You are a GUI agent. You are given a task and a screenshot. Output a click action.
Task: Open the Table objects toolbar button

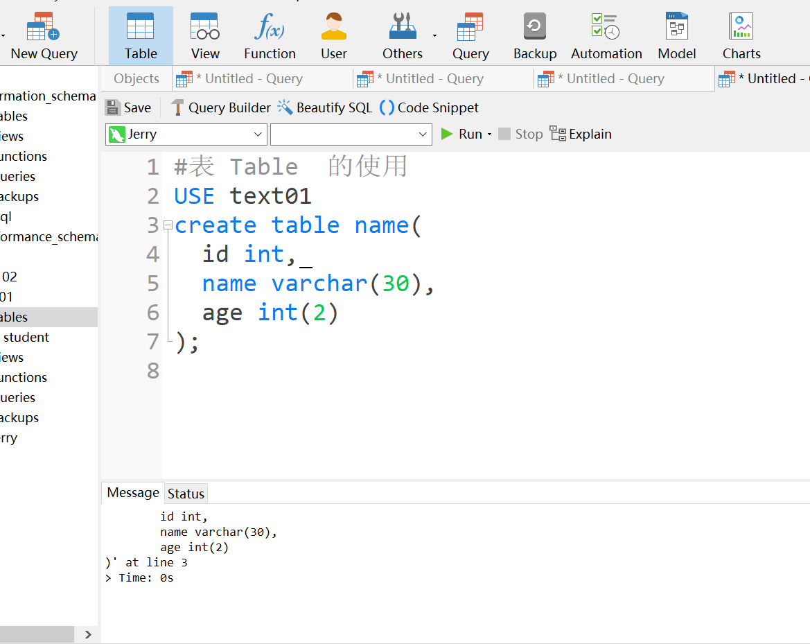141,35
